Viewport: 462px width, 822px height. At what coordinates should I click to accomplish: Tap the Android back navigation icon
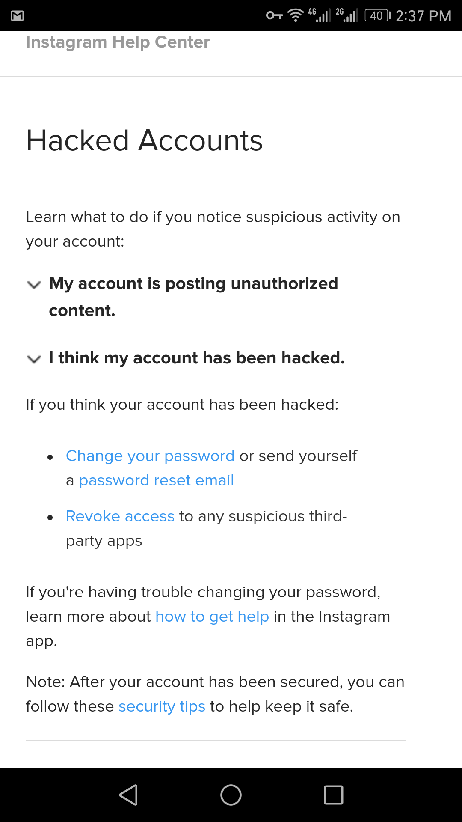(128, 795)
